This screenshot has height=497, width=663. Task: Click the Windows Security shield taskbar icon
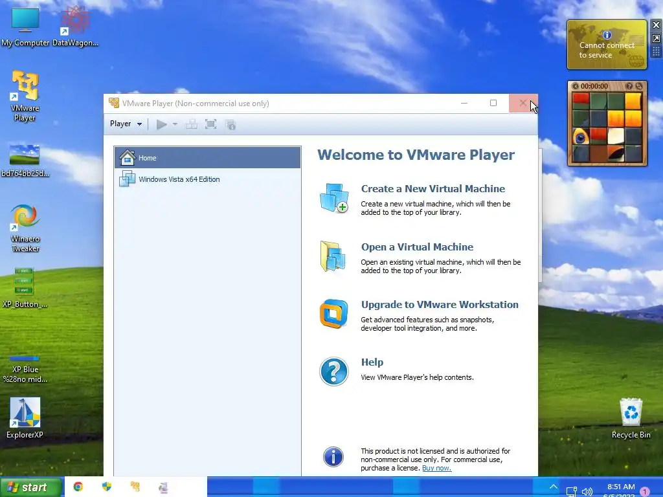point(107,487)
